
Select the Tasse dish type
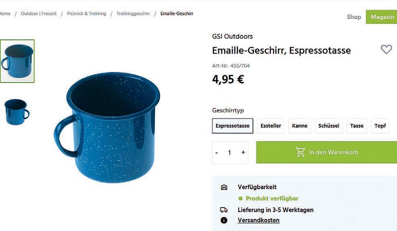pos(357,126)
